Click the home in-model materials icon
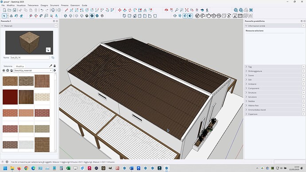This screenshot has width=306, height=172. [x=12, y=70]
